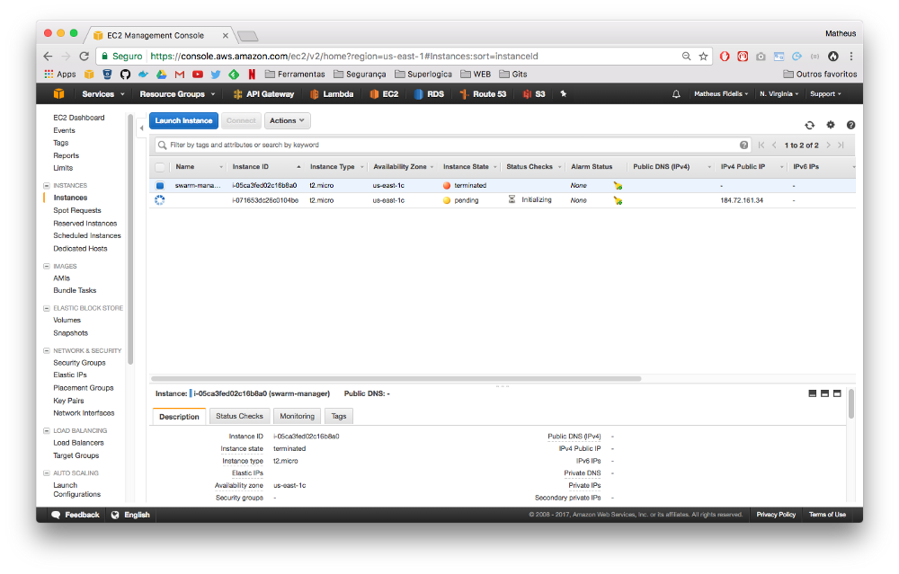Open Route 53 service shortcut
Viewport: 899px width, 574px height.
coord(483,94)
